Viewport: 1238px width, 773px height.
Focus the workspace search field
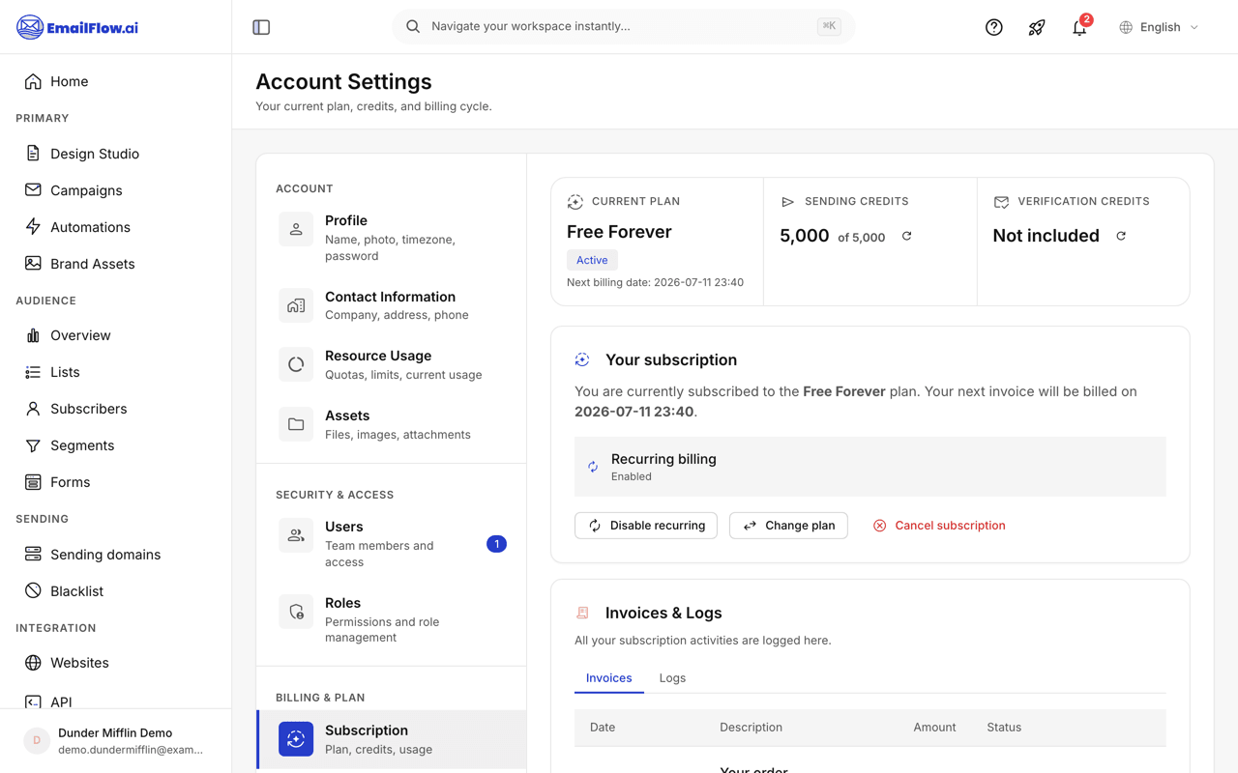(x=623, y=26)
